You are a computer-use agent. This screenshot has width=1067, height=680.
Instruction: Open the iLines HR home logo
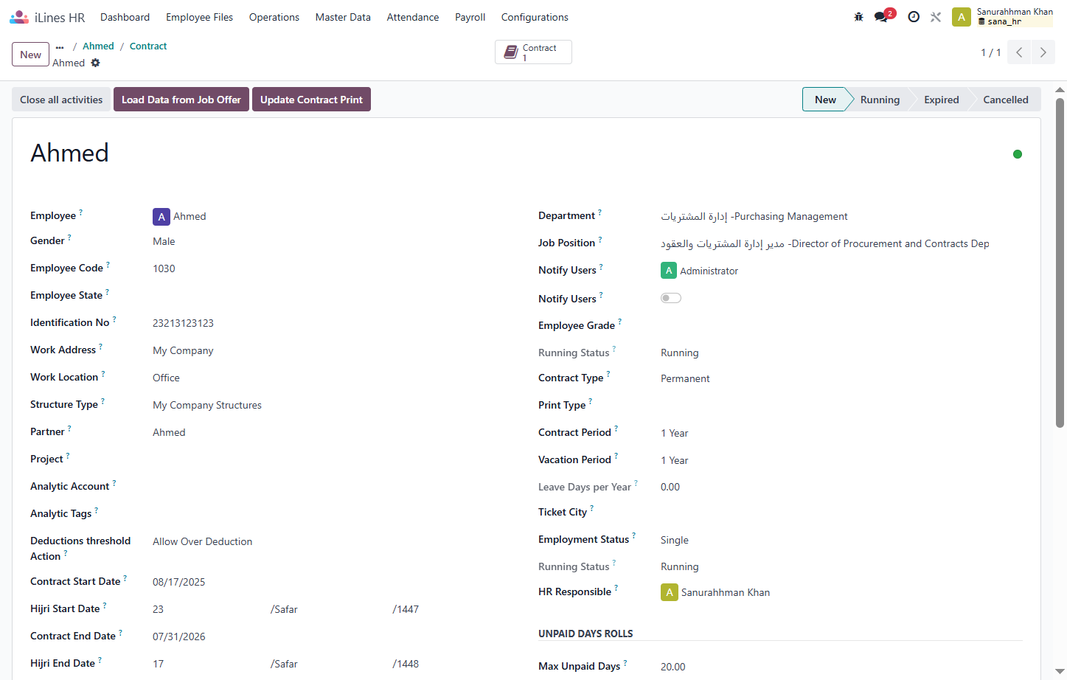[47, 17]
